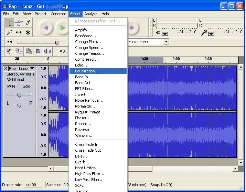Start playback with Play button
Screen dimensions: 246x192
[63, 28]
